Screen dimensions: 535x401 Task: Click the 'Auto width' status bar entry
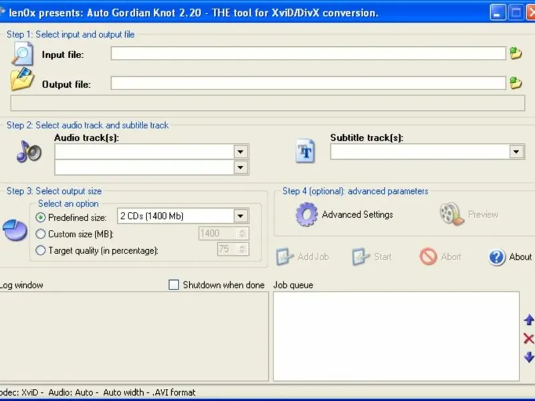[x=124, y=392]
